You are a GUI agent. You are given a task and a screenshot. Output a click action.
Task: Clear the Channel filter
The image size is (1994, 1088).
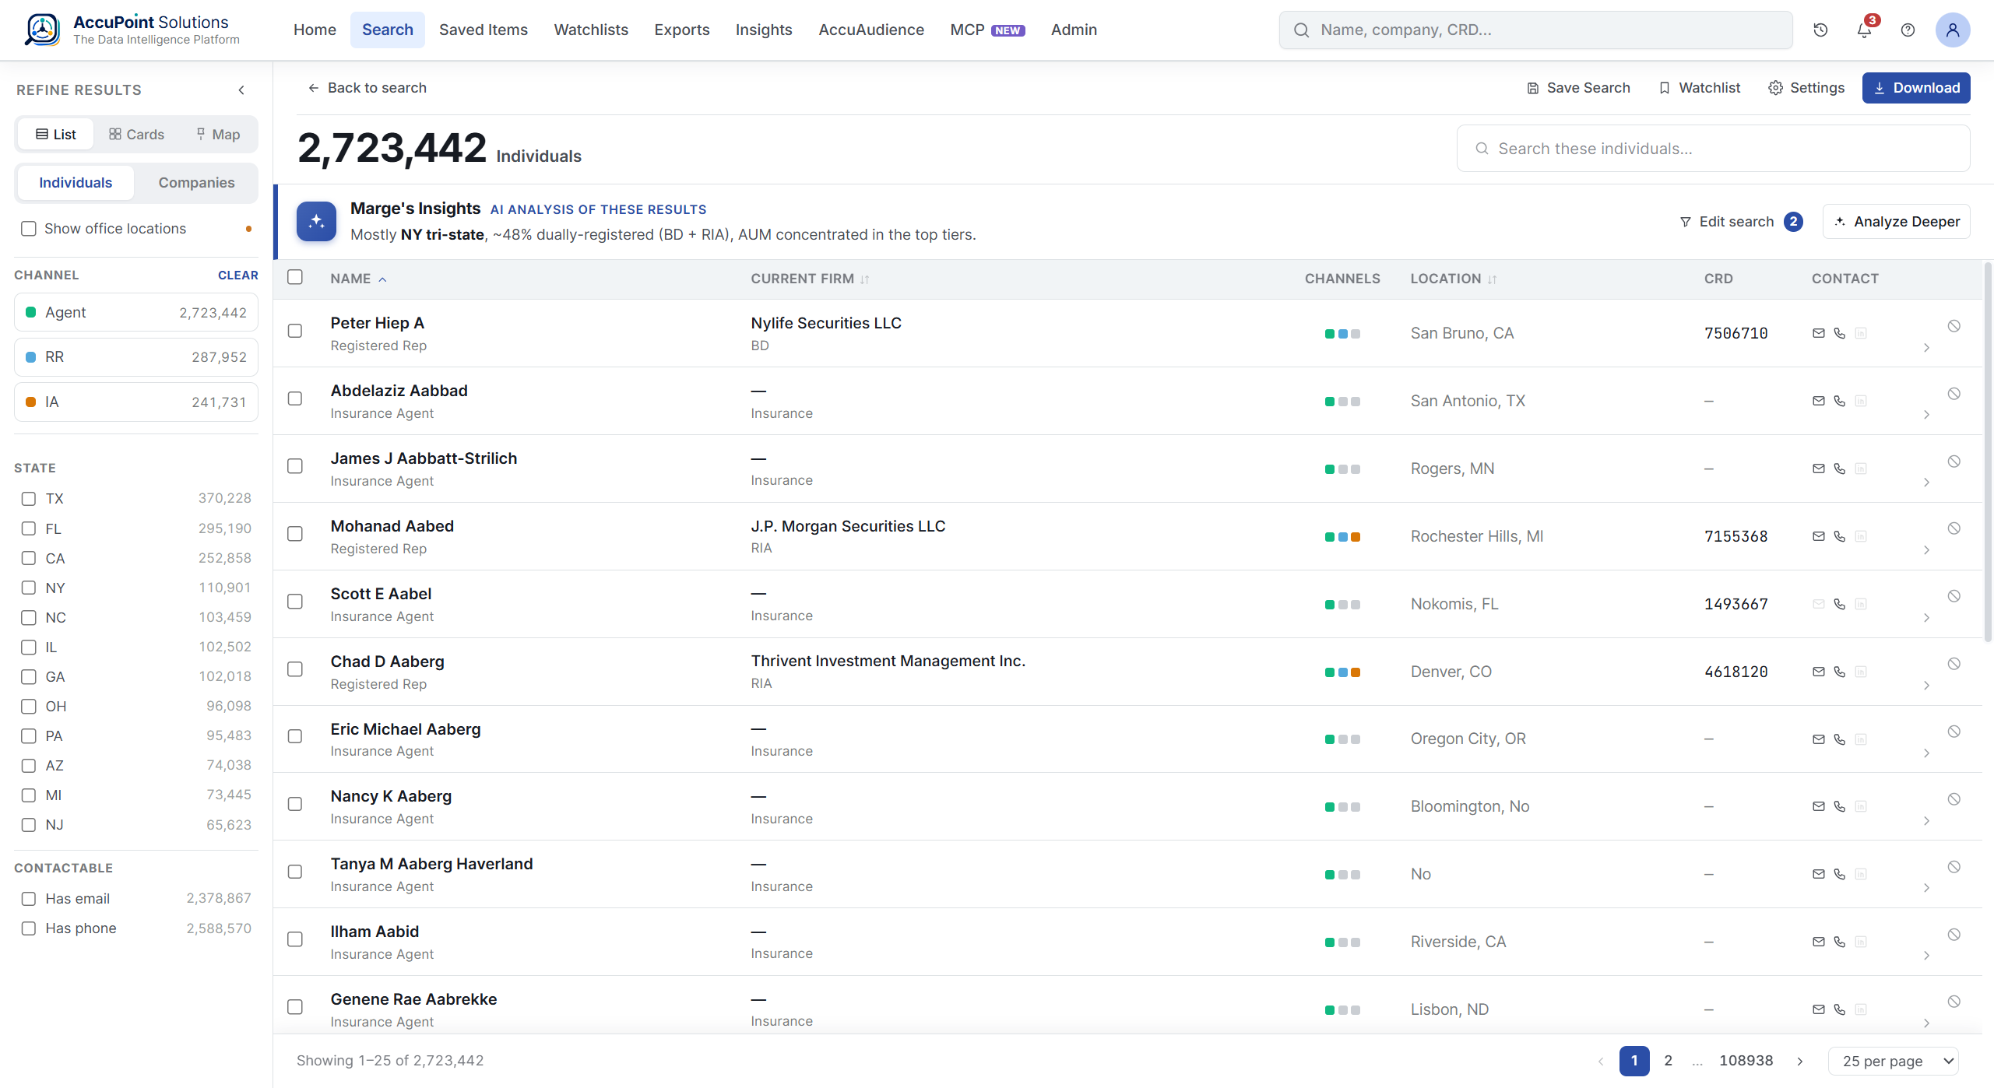[238, 276]
